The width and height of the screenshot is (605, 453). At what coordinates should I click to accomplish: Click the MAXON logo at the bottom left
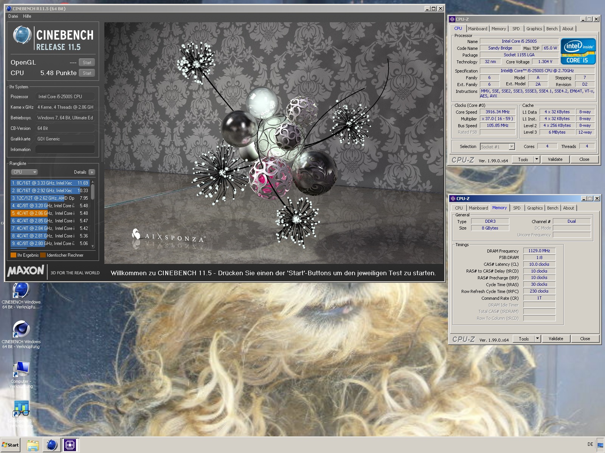pyautogui.click(x=26, y=271)
